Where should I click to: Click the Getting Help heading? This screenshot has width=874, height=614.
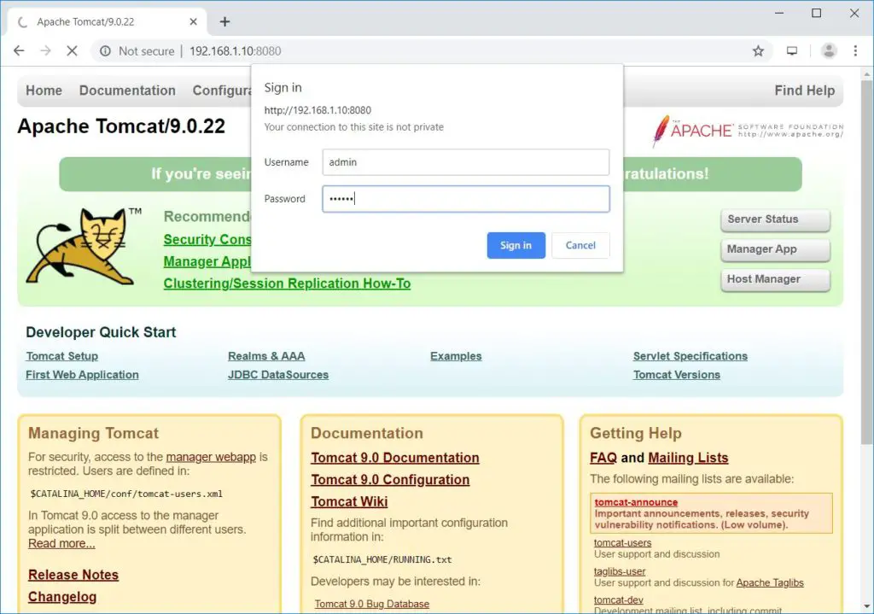[x=636, y=433]
